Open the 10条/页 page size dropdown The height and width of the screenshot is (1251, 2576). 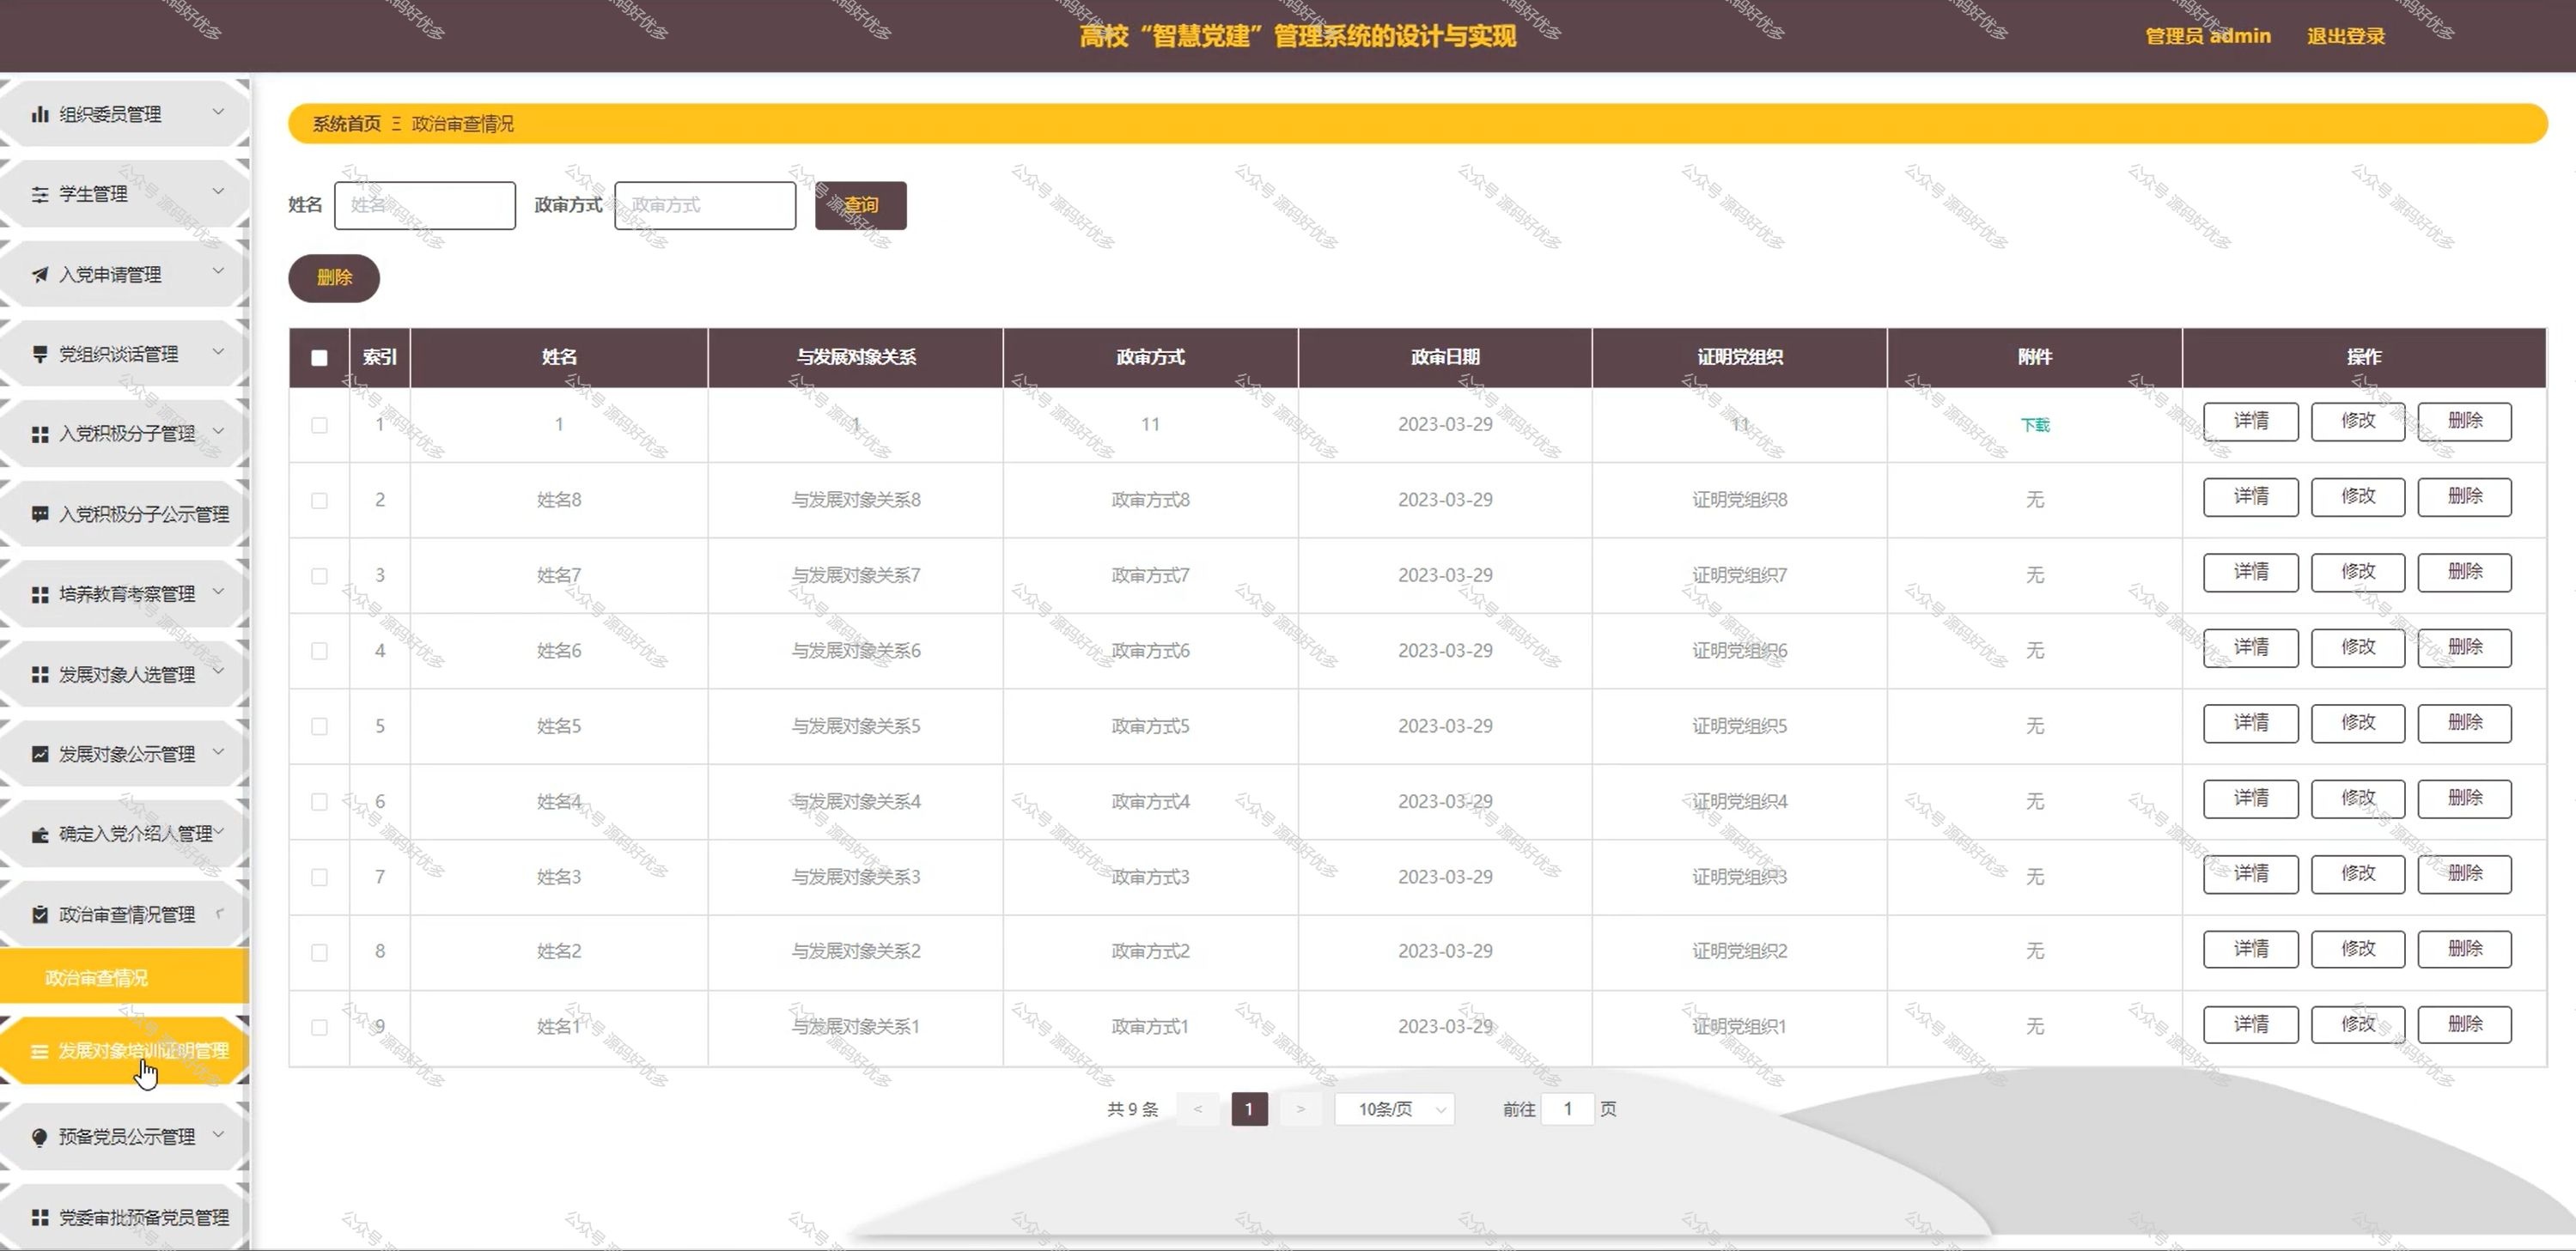[x=1394, y=1109]
